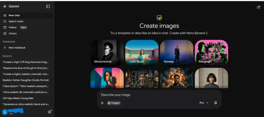Open 'CM Vijay Meets Young Man' chat
Image resolution: width=264 pixels, height=117 pixels.
click(18, 98)
